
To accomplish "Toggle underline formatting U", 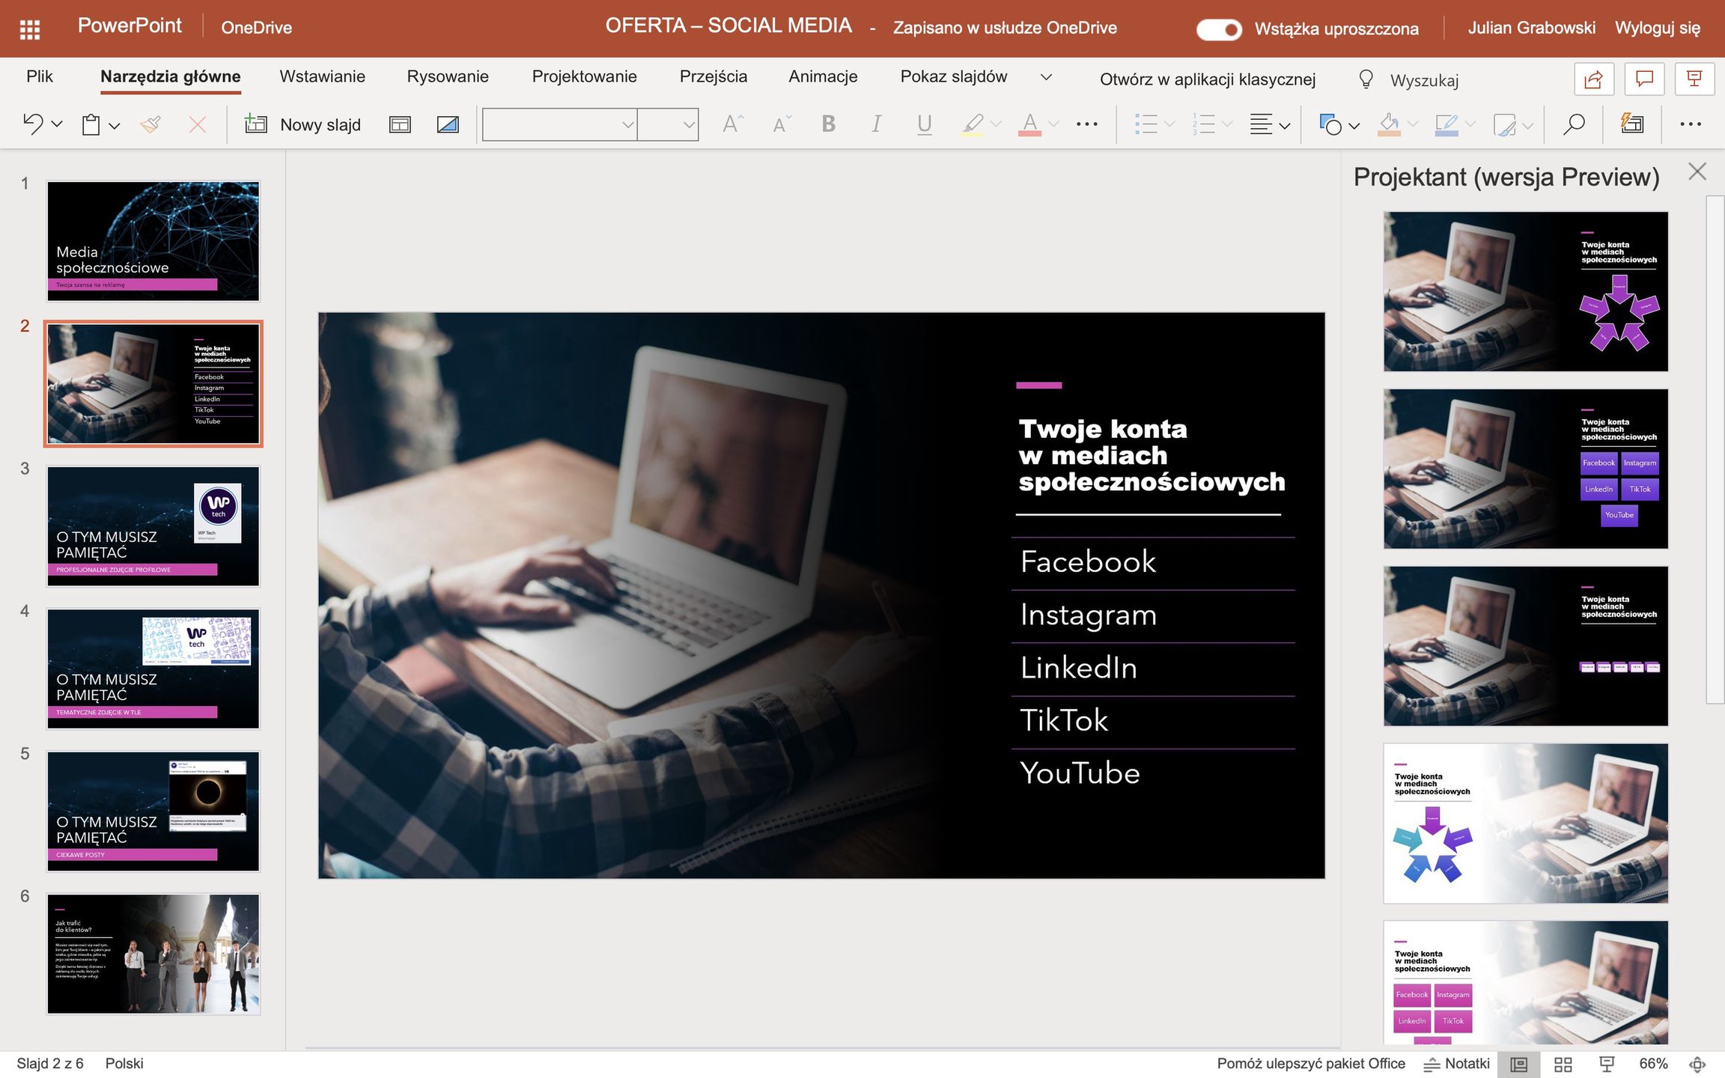I will click(925, 124).
